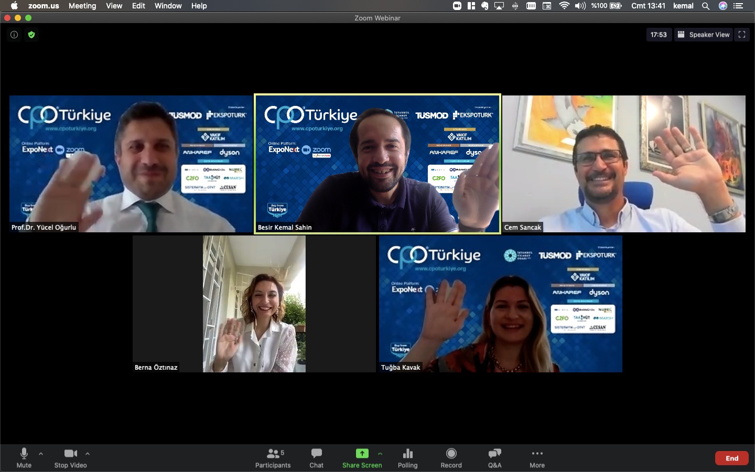Expand audio options arrow next to Mute
The width and height of the screenshot is (755, 472).
pyautogui.click(x=41, y=454)
